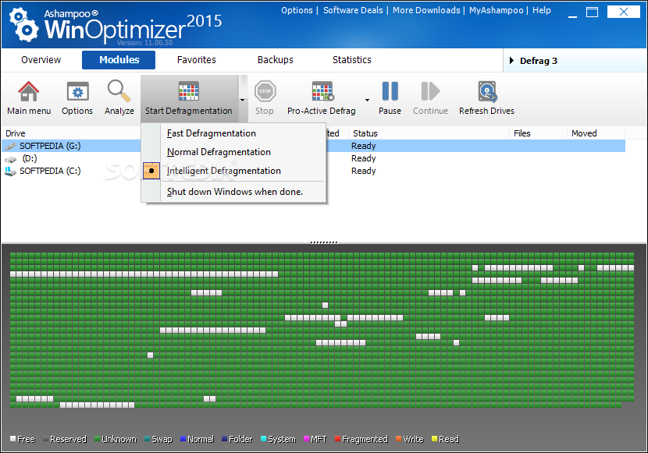Switch to the Overview tab
Screen dimensions: 648x453
(41, 60)
